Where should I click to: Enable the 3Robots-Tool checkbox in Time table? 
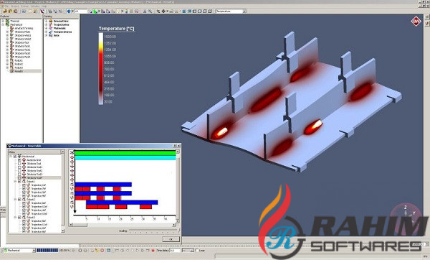coord(19,164)
